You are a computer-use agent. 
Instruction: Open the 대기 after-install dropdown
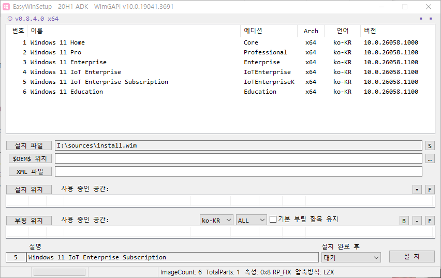point(351,257)
